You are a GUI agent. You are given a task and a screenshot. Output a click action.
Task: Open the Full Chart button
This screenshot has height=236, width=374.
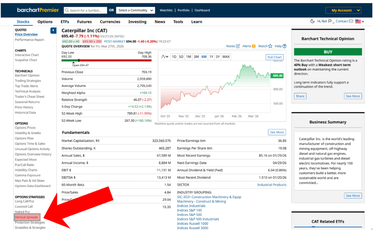click(275, 57)
